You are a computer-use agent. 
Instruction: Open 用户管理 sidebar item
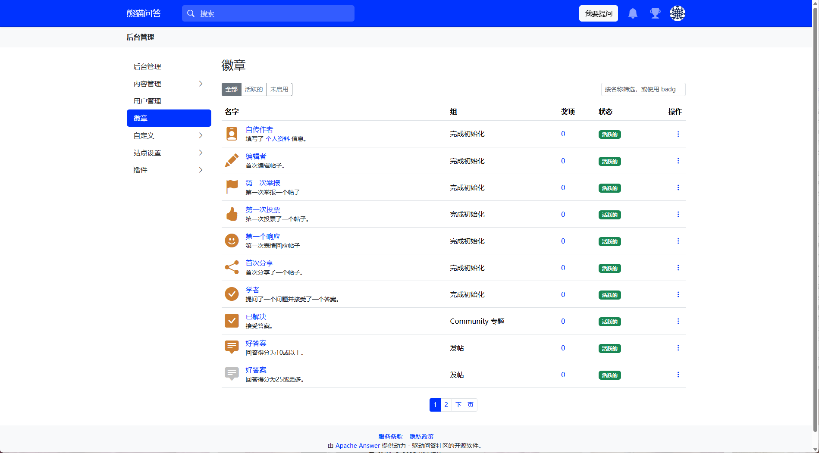coord(169,101)
